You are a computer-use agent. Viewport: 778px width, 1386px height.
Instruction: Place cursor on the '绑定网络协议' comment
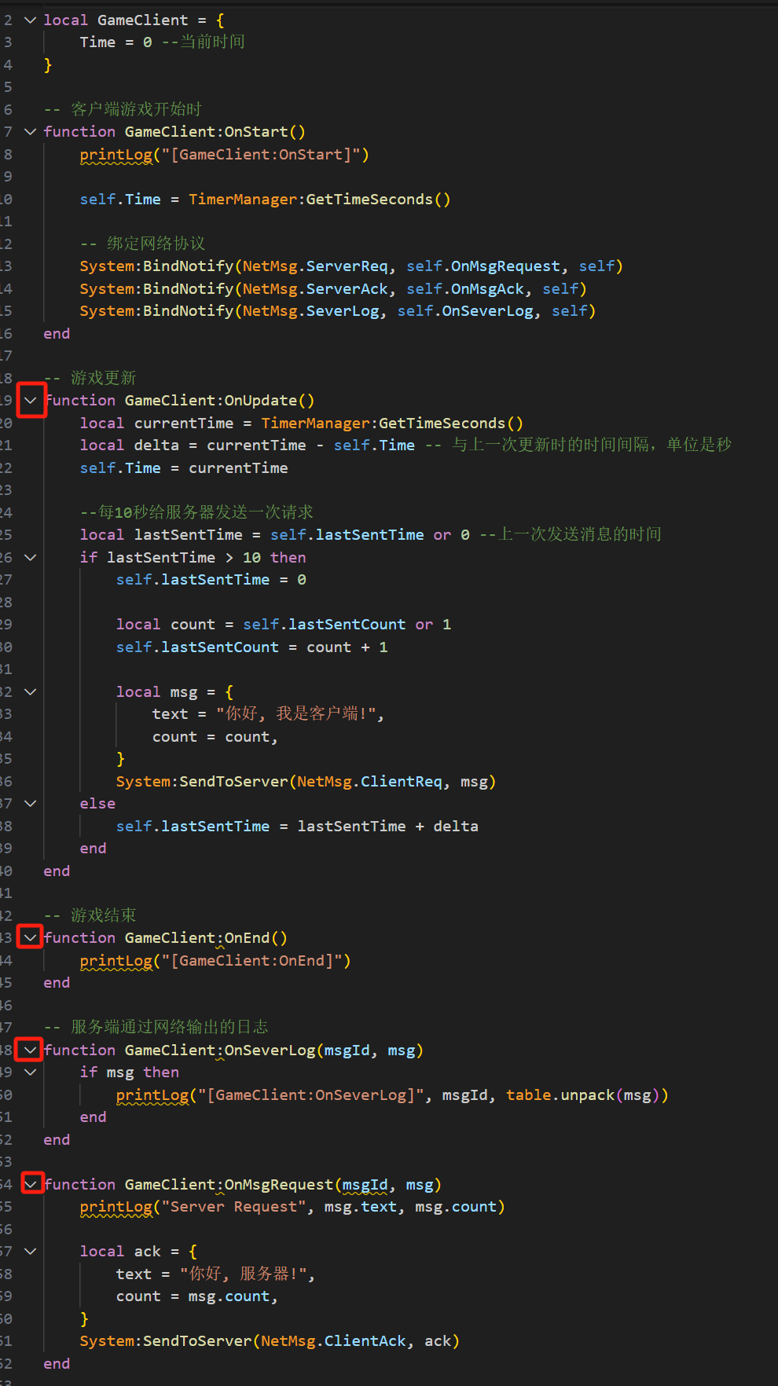pos(155,244)
